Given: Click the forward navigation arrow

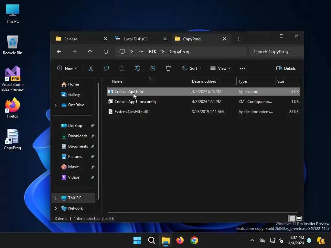Looking at the screenshot, I should [x=75, y=52].
